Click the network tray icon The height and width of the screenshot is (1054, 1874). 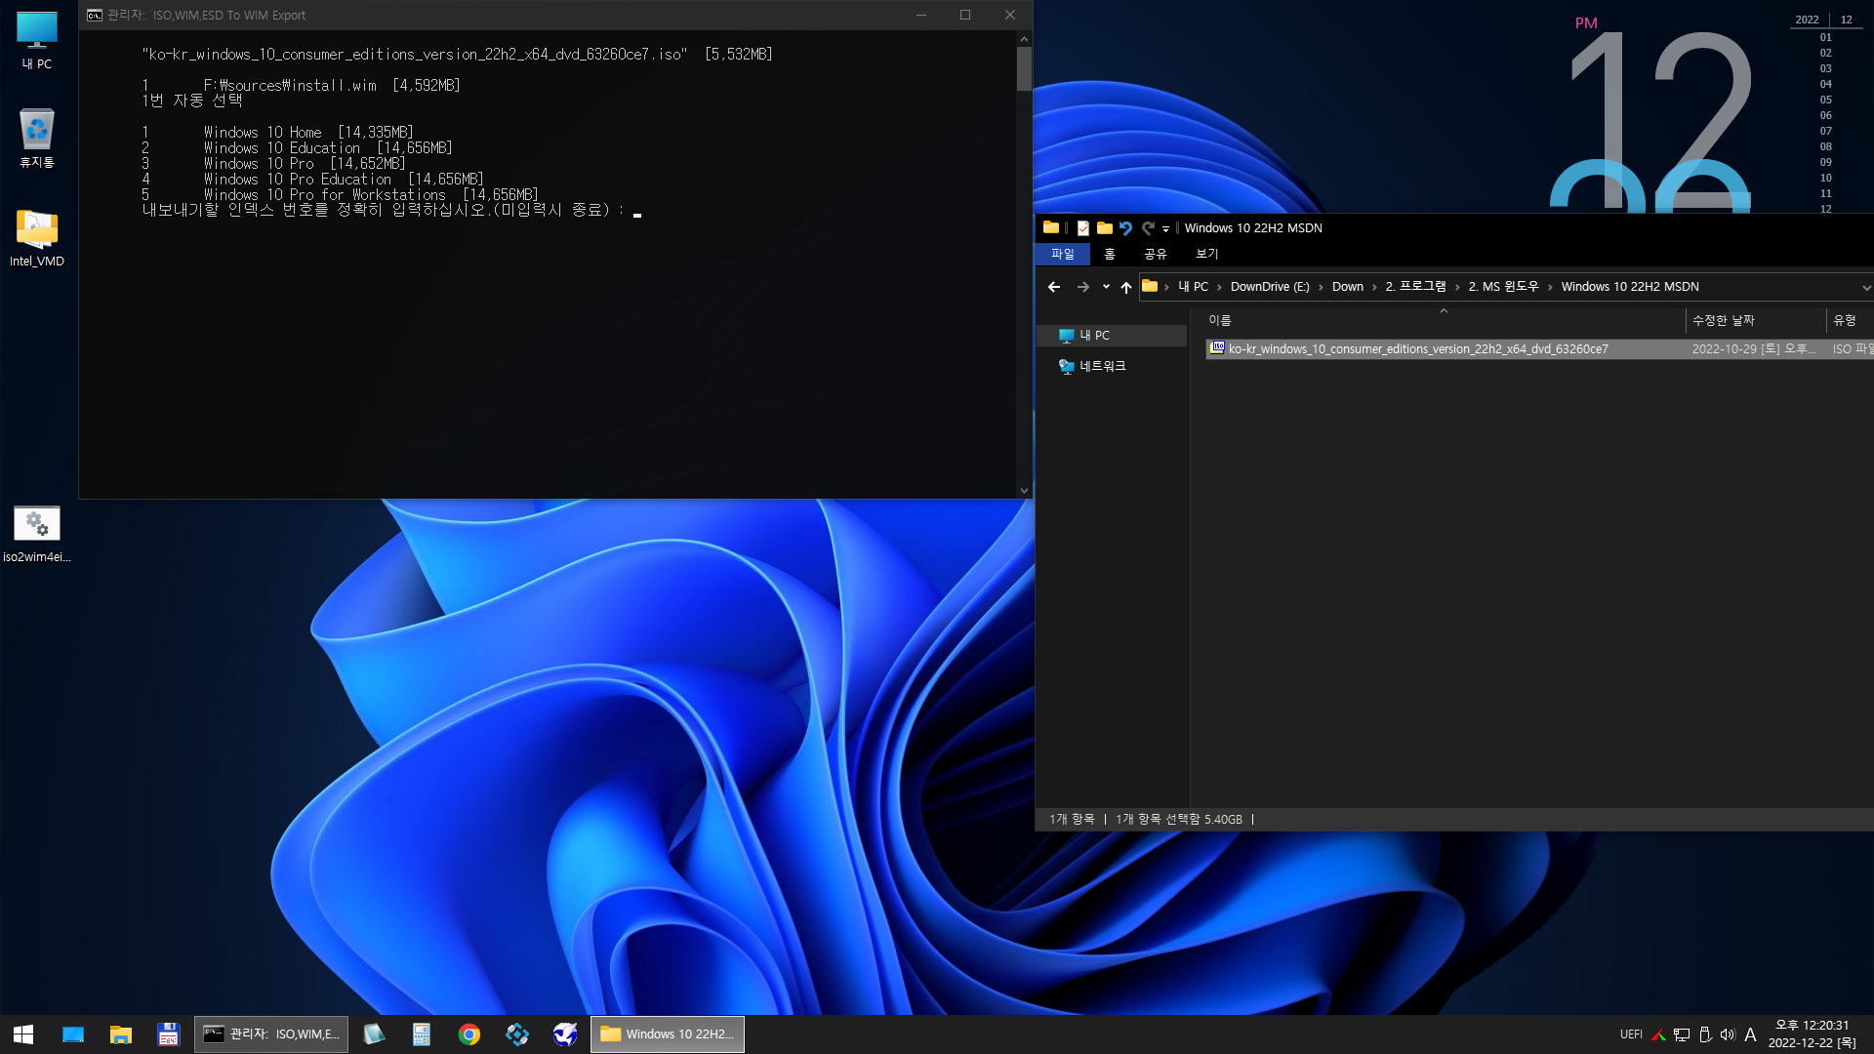pyautogui.click(x=1682, y=1034)
